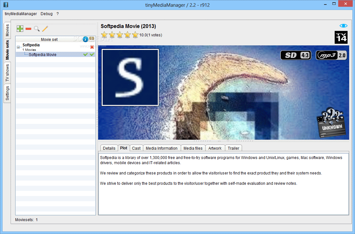This screenshot has width=355, height=234.
Task: Select the Movie sets side tab
Action: tap(7, 50)
